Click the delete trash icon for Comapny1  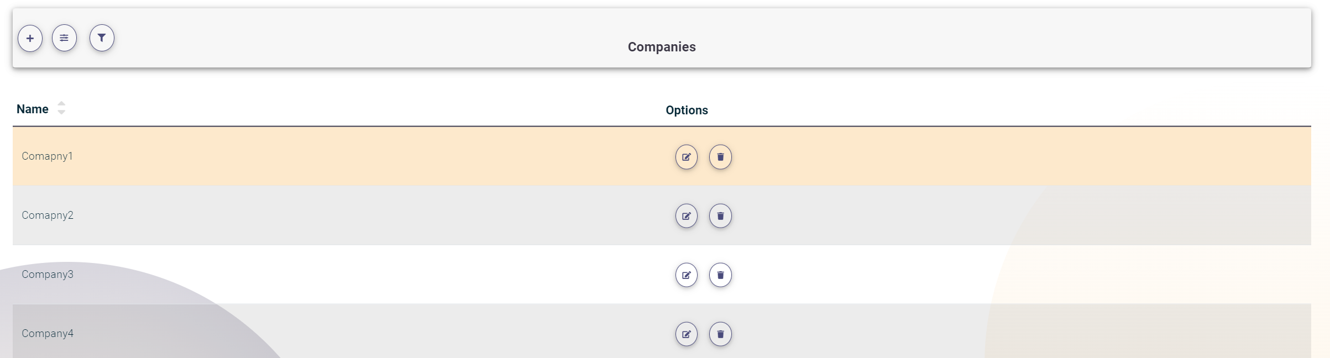click(720, 157)
